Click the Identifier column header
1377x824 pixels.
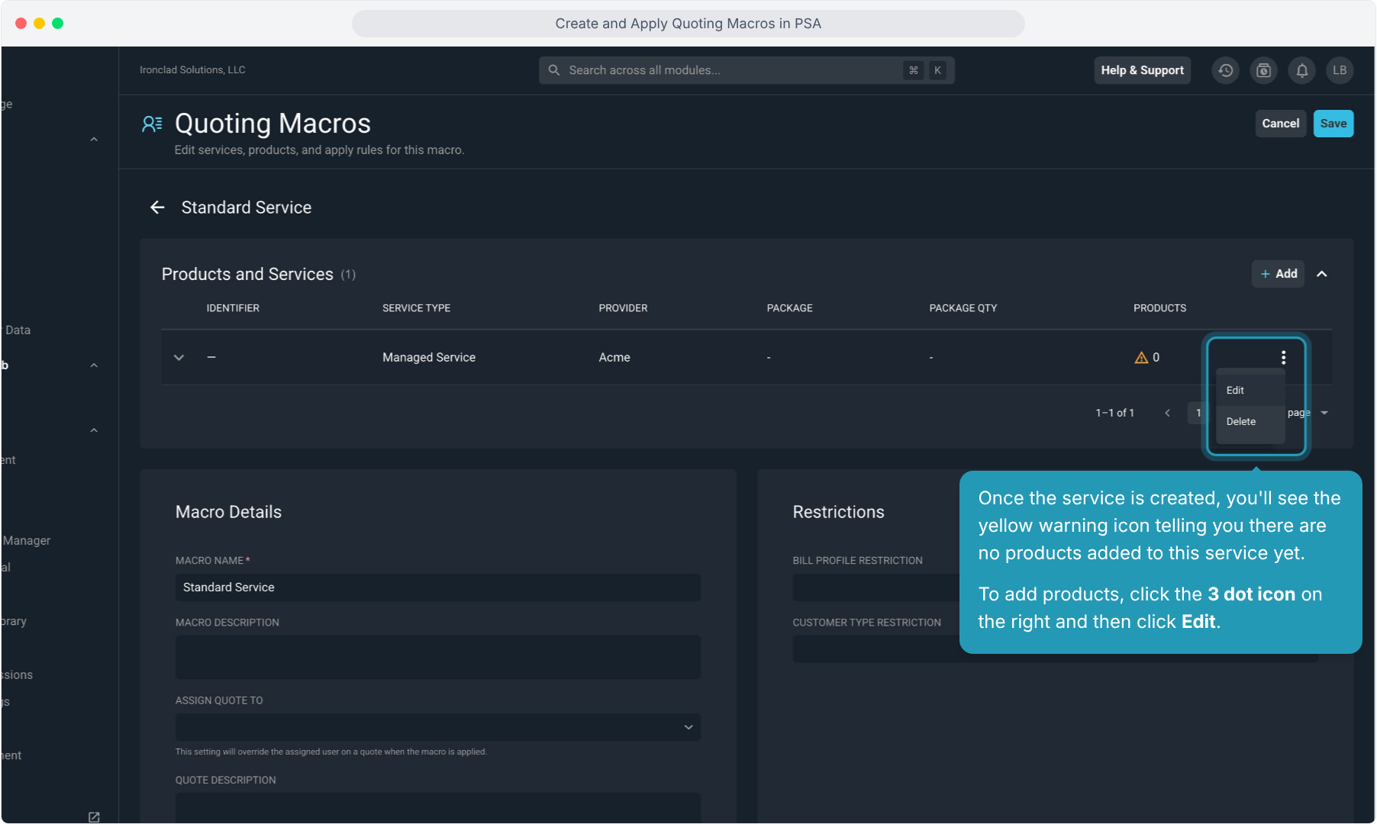pos(233,308)
